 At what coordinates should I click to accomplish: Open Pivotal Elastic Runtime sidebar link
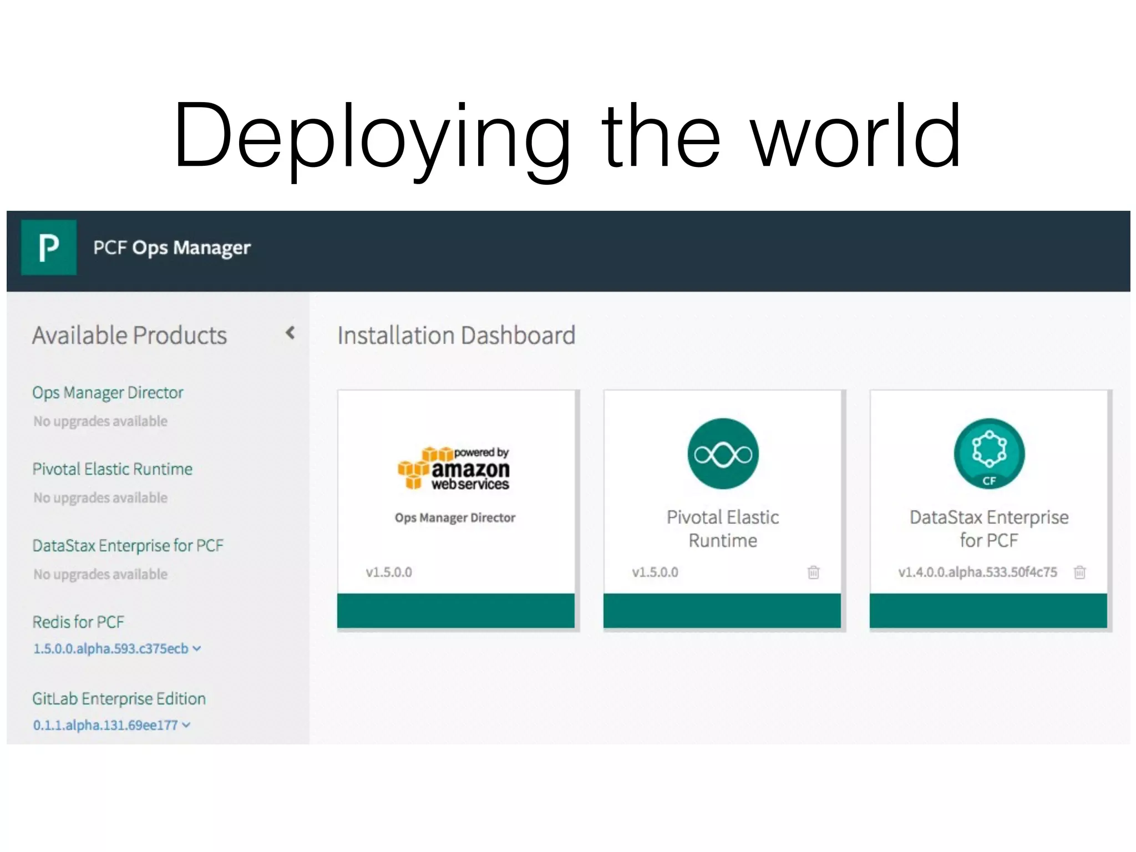tap(112, 469)
